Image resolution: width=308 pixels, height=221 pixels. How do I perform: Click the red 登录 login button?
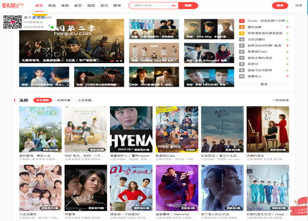(x=280, y=5)
